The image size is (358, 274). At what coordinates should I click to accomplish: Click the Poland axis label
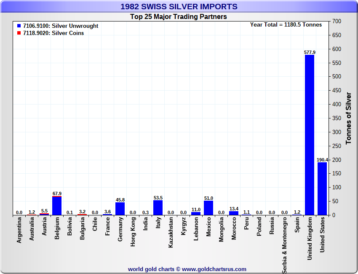pos(259,226)
